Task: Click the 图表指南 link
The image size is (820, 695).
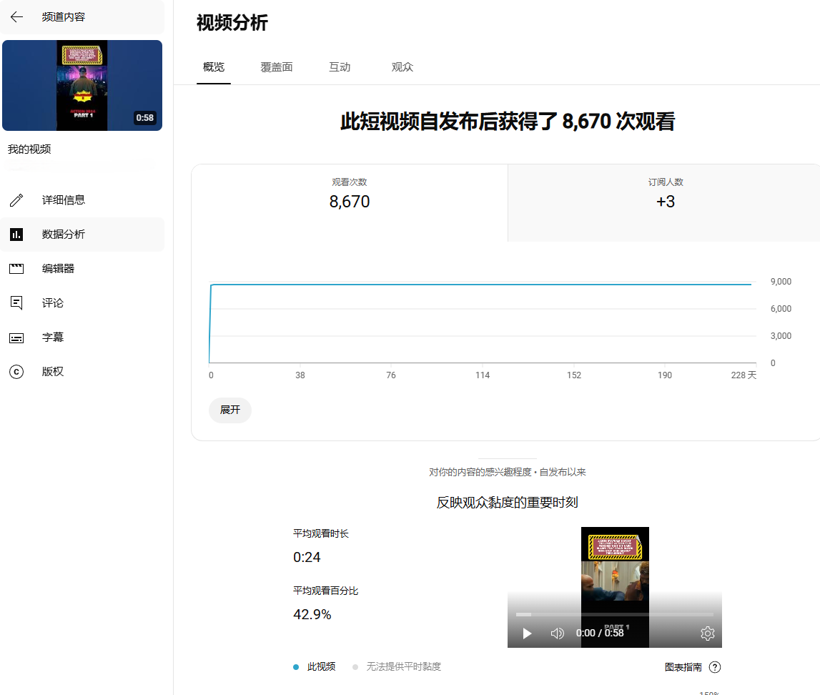Action: tap(683, 667)
